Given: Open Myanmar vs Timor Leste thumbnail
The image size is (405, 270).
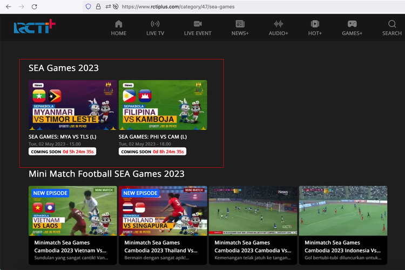Looking at the screenshot, I should coord(72,105).
